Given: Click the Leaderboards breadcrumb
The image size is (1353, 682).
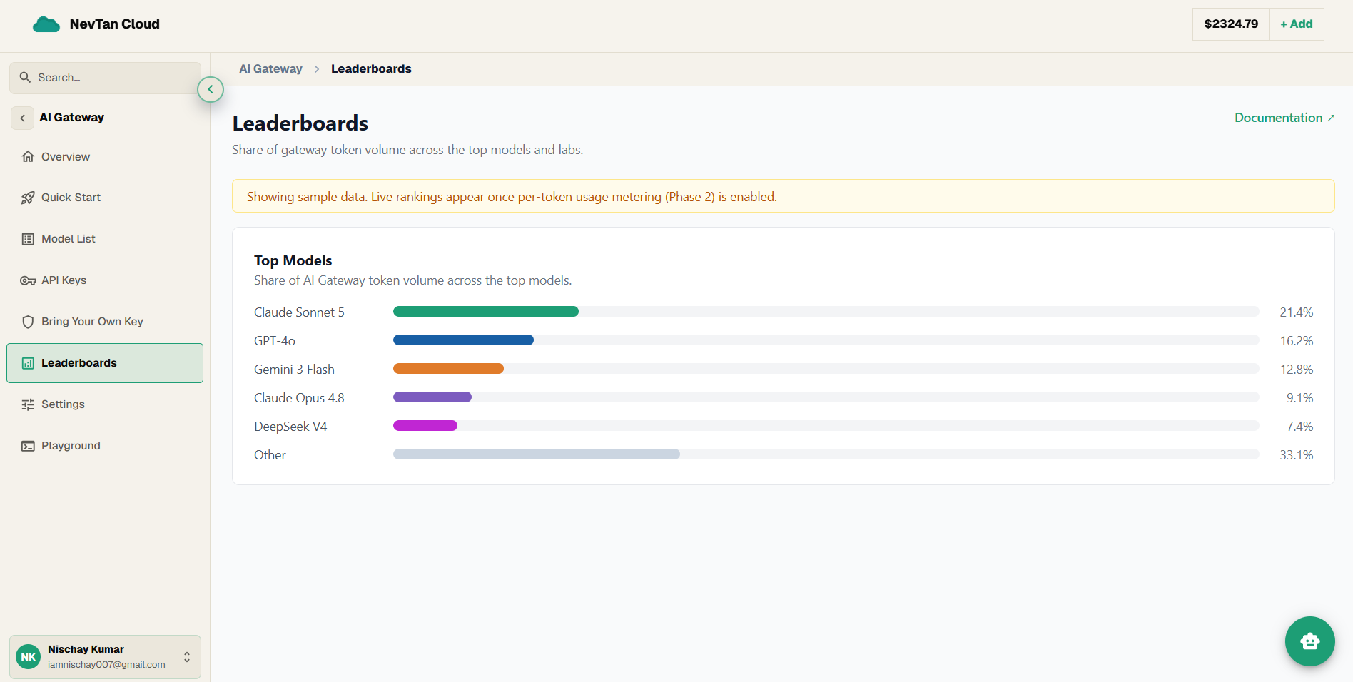Looking at the screenshot, I should tap(371, 69).
